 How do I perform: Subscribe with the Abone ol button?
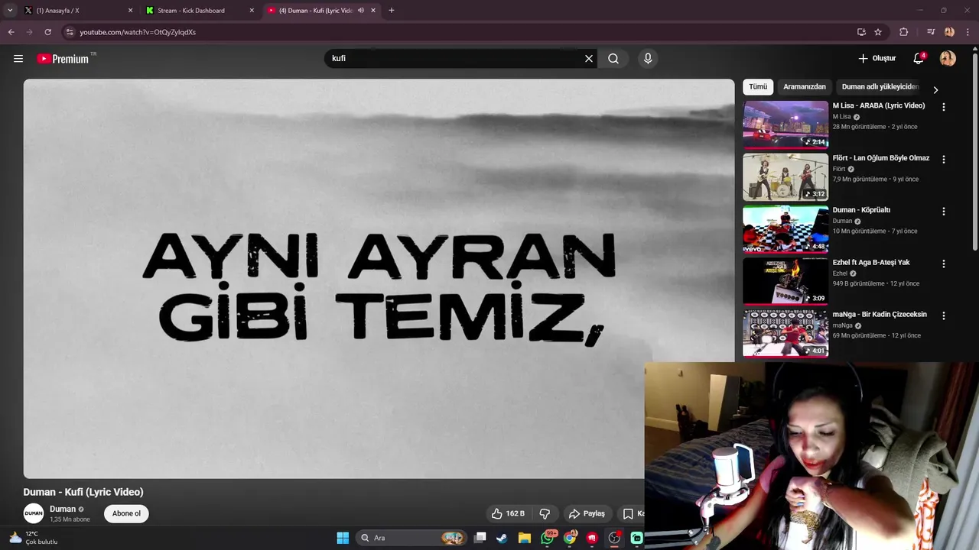[x=126, y=513]
